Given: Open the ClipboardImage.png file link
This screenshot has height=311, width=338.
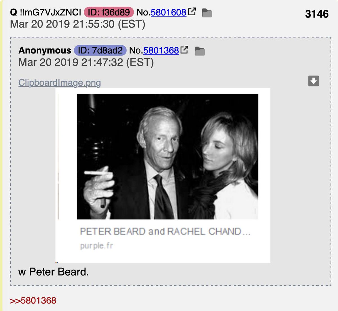Looking at the screenshot, I should tap(59, 83).
